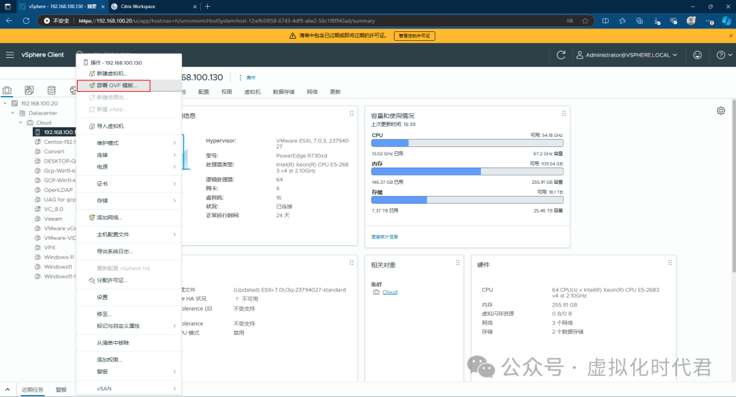Viewport: 736px width, 397px height.
Task: Open the Administrator@VSPHERE.LOCAL user menu
Action: (627, 55)
